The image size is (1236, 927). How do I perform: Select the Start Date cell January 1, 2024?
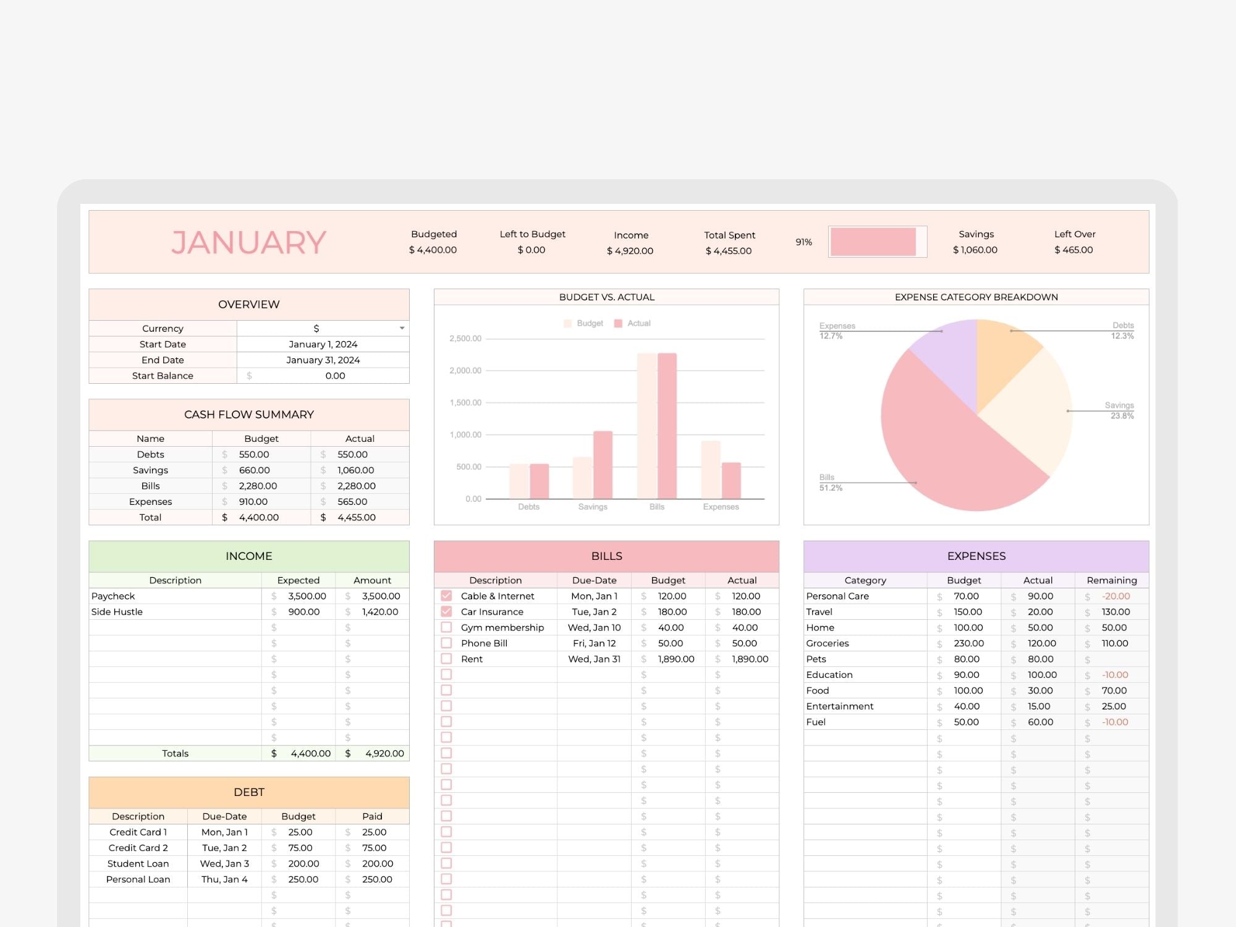[x=323, y=344]
